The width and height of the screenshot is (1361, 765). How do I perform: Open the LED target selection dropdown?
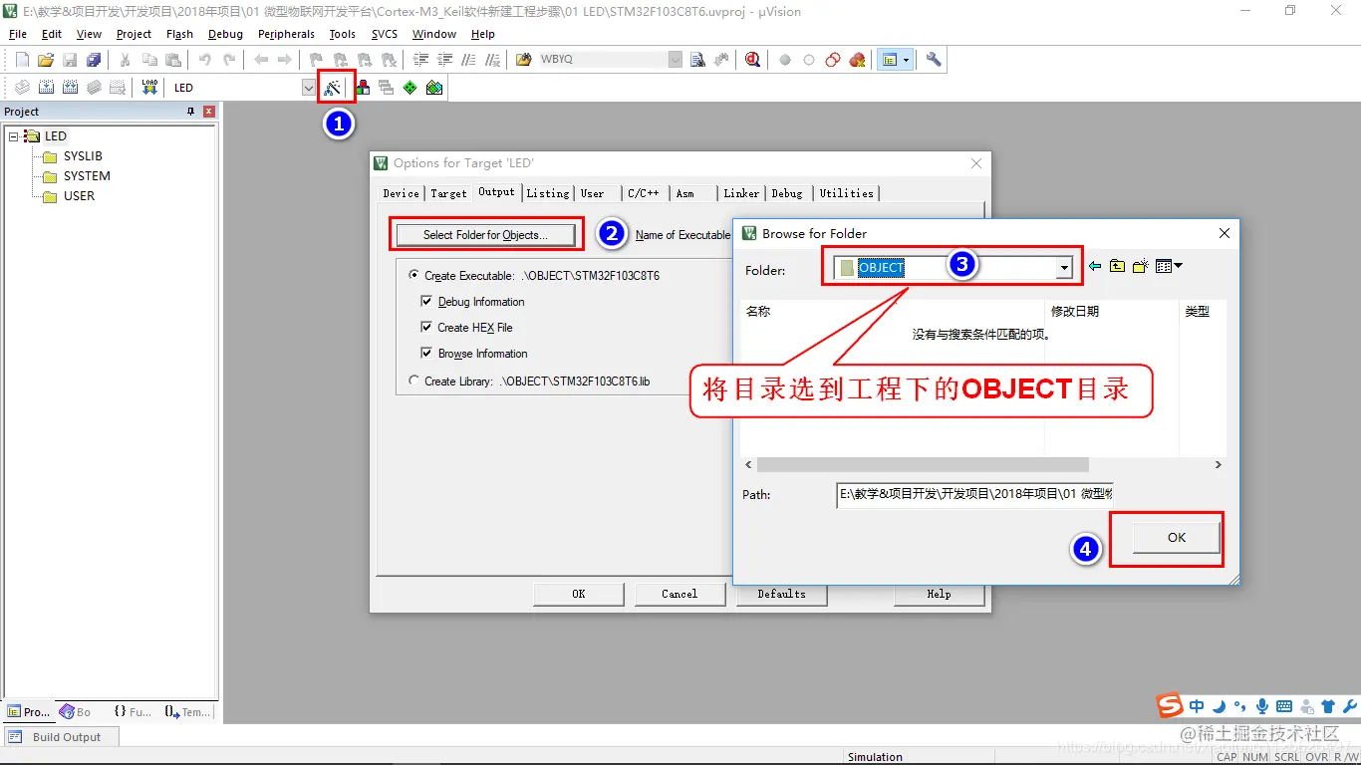point(308,88)
